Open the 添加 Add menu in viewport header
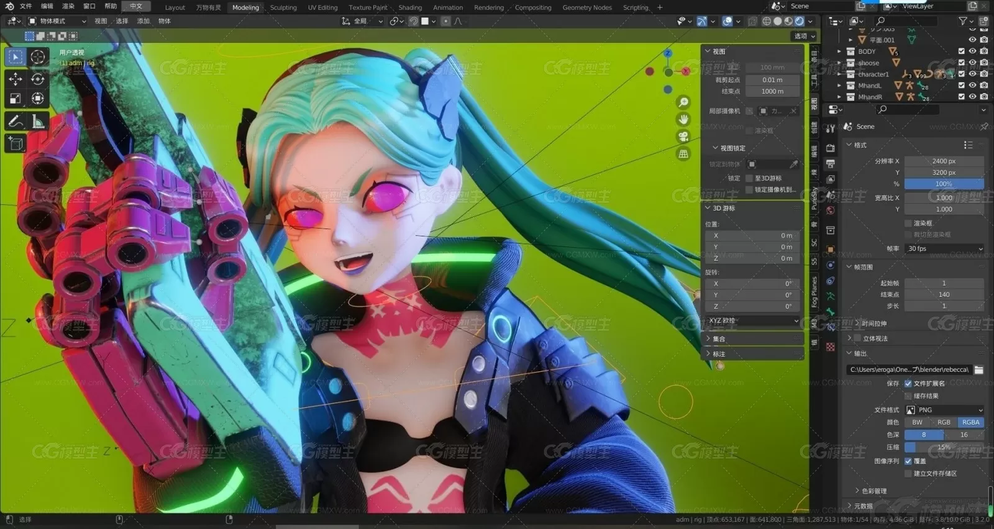 pyautogui.click(x=144, y=21)
